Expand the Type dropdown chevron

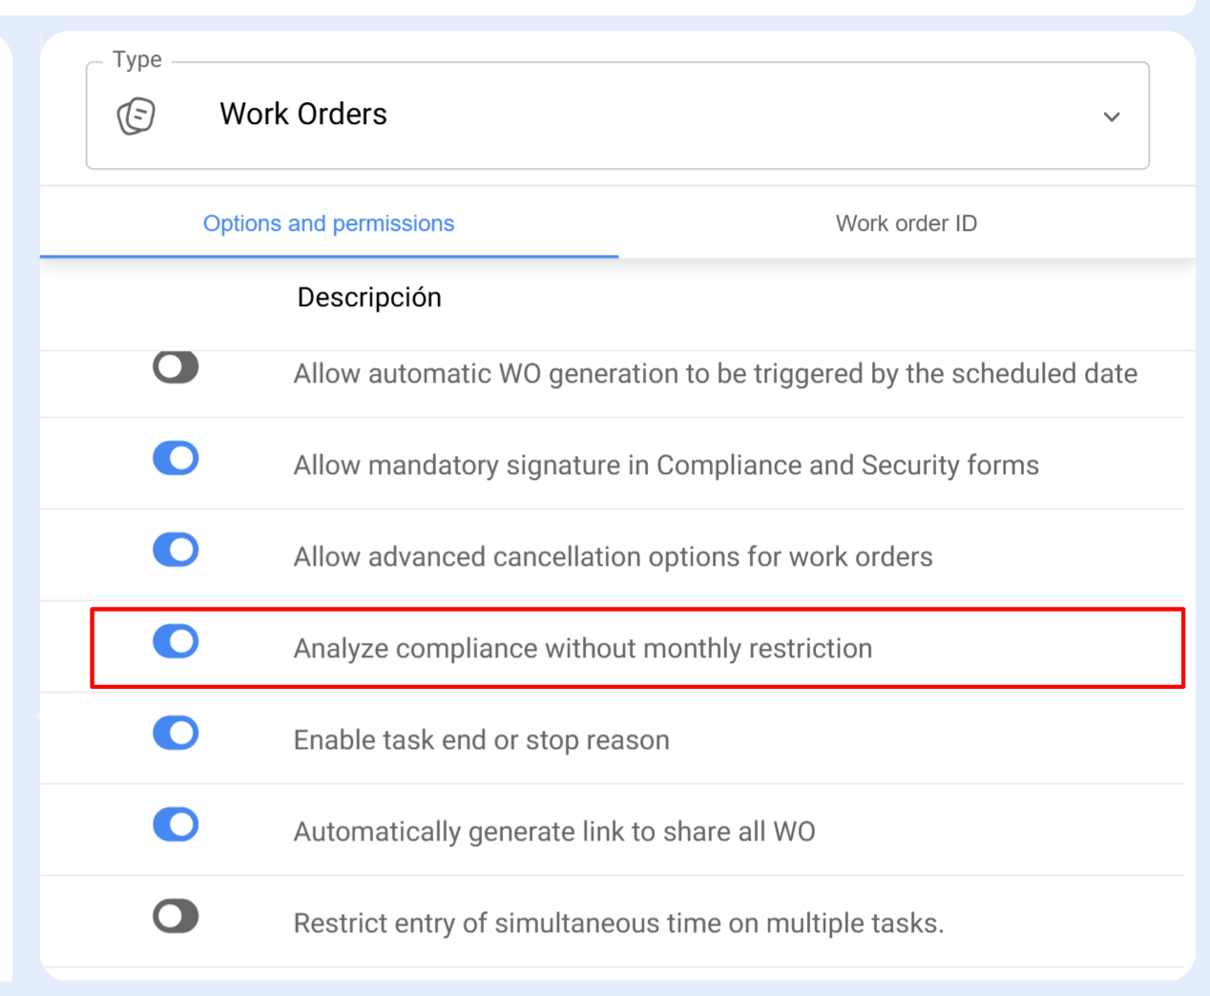[x=1111, y=116]
